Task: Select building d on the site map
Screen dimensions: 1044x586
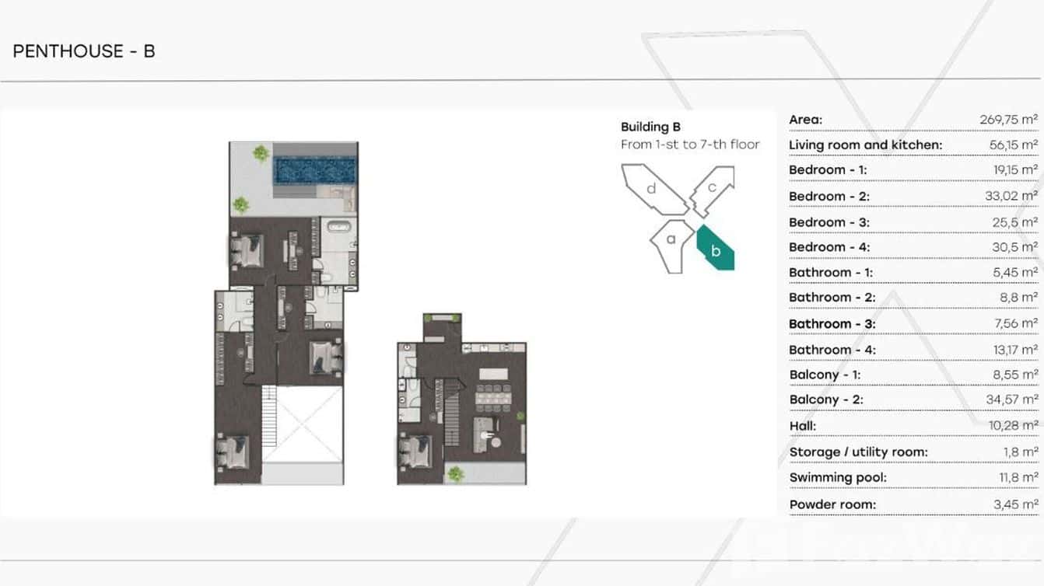Action: tap(652, 189)
